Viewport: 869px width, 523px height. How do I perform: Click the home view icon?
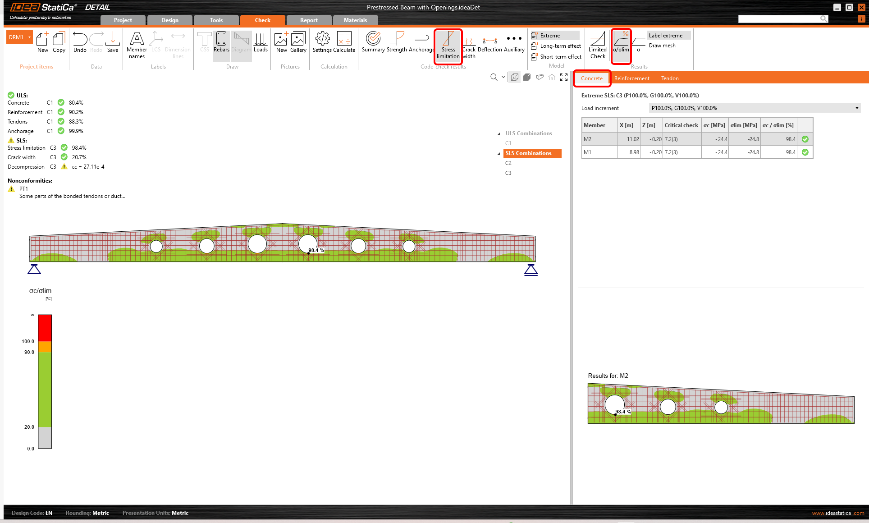[552, 78]
